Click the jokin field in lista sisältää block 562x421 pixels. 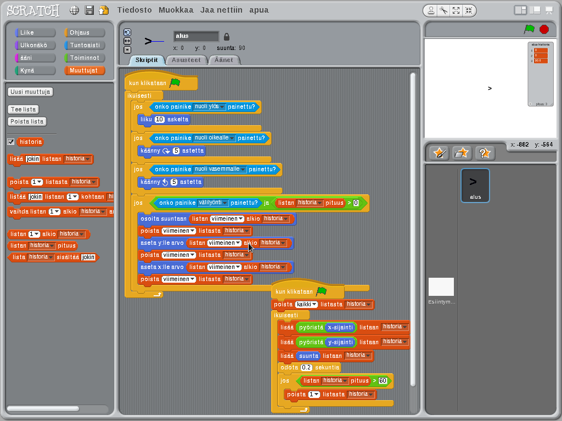pos(88,257)
